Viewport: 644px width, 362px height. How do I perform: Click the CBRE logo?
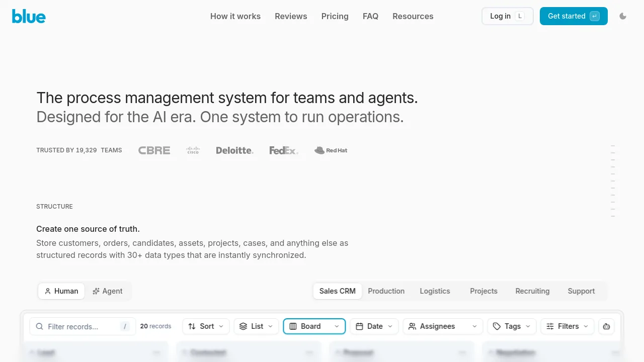click(x=154, y=150)
